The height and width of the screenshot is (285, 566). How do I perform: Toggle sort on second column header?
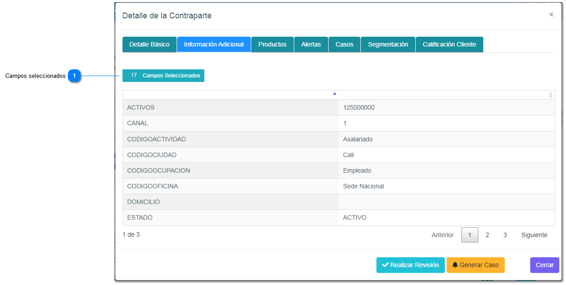point(550,95)
